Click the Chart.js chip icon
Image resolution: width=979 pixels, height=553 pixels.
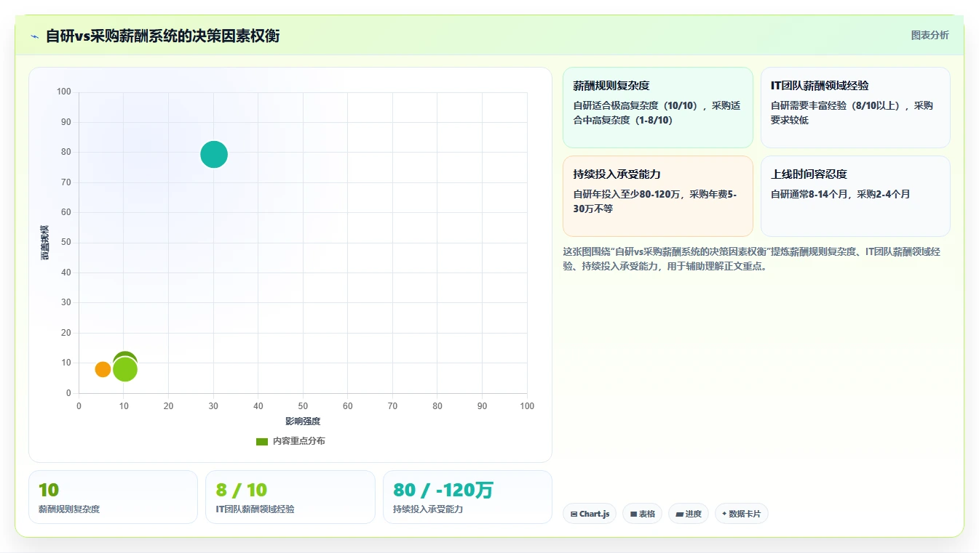pos(574,514)
